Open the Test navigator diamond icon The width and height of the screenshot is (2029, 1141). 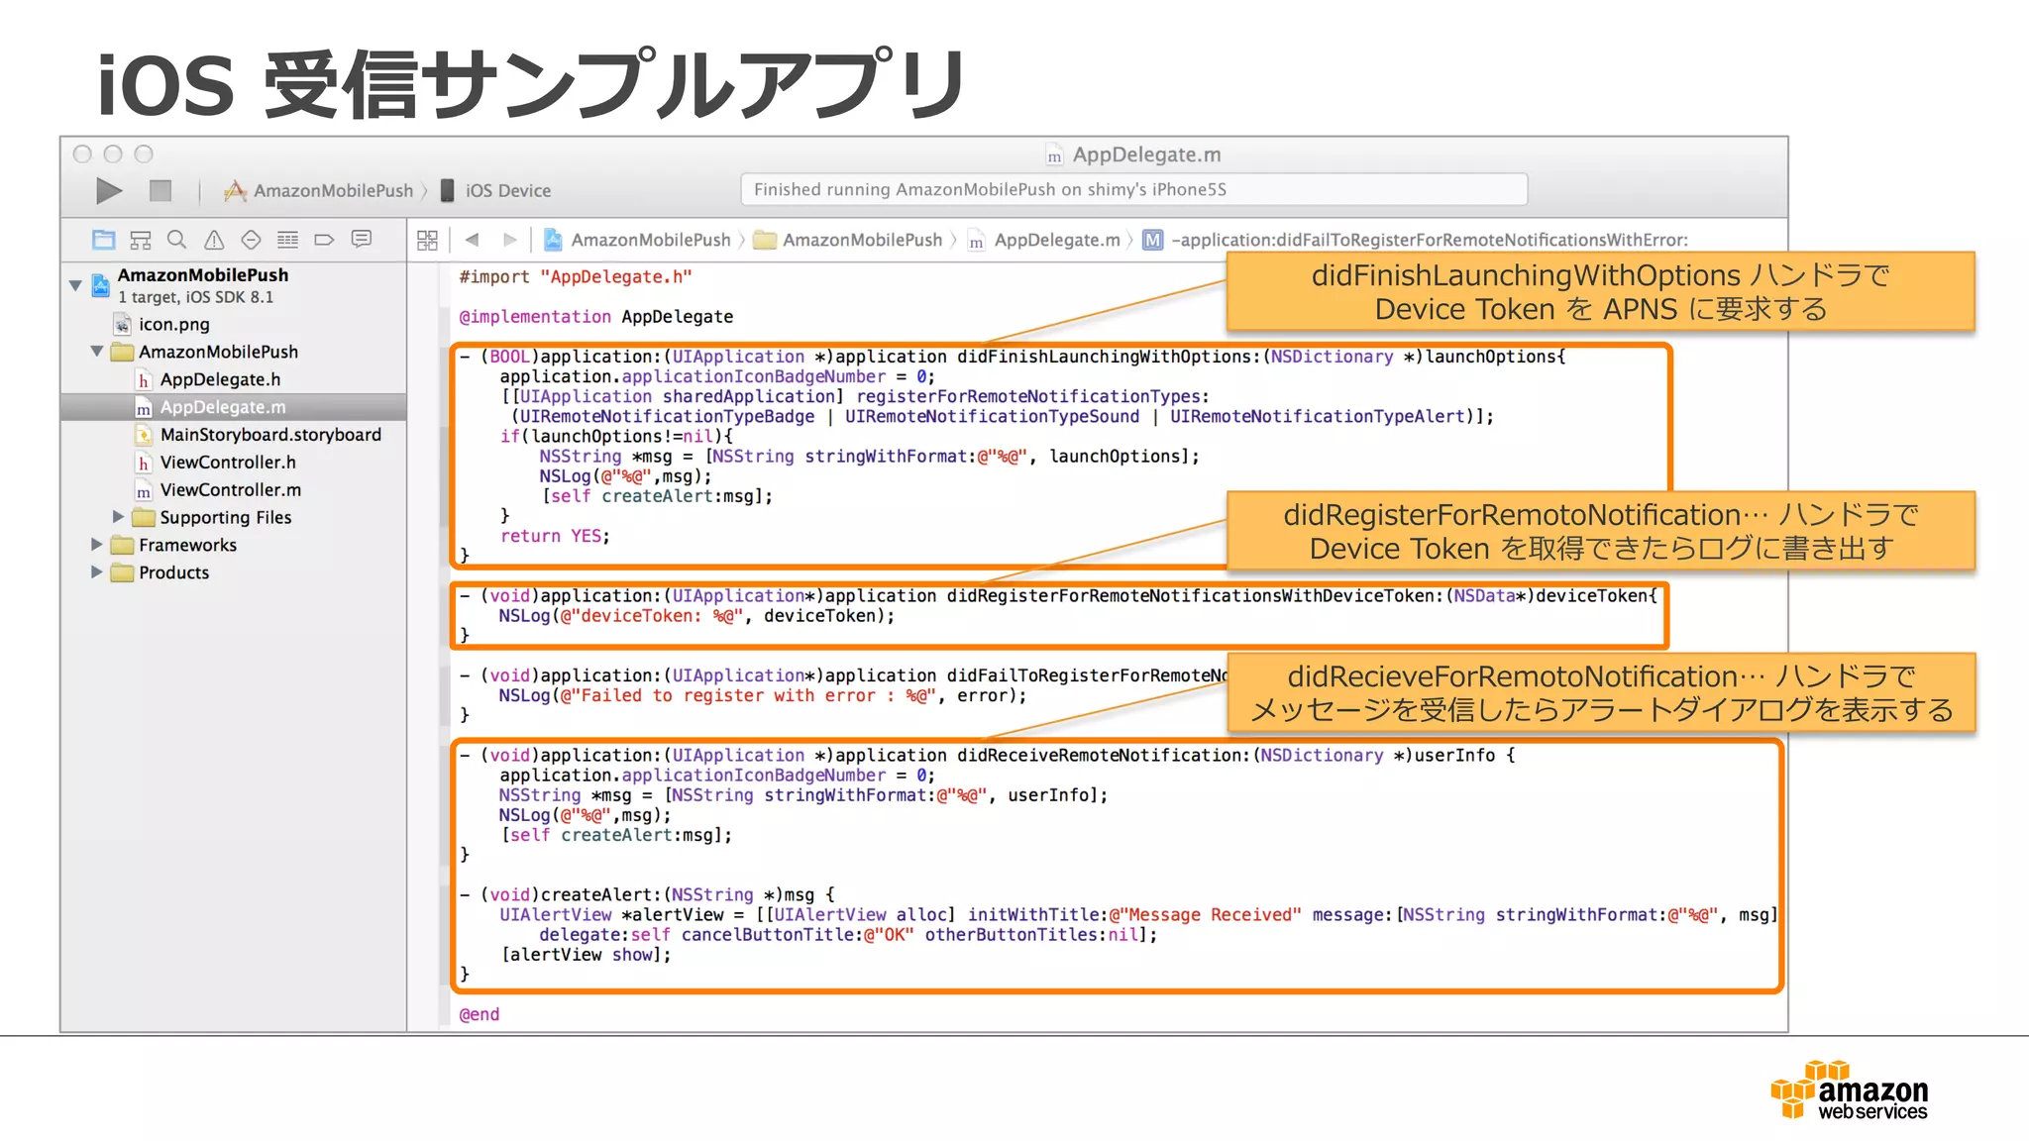click(251, 240)
